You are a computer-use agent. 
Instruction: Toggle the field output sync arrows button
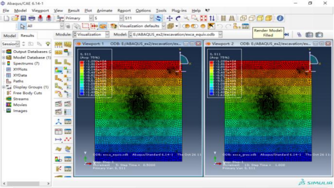(x=158, y=18)
